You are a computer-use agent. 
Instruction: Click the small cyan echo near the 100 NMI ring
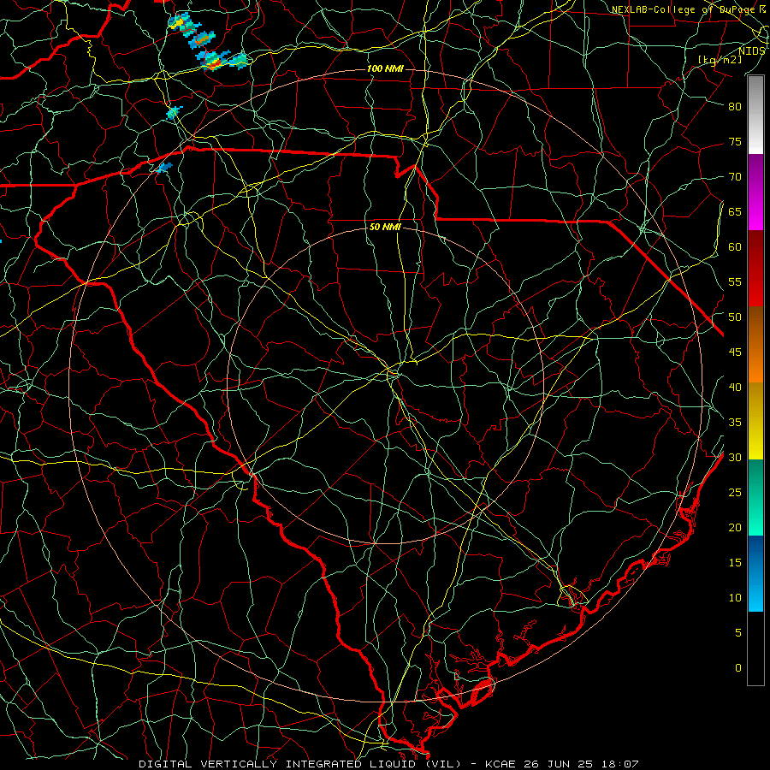click(174, 113)
